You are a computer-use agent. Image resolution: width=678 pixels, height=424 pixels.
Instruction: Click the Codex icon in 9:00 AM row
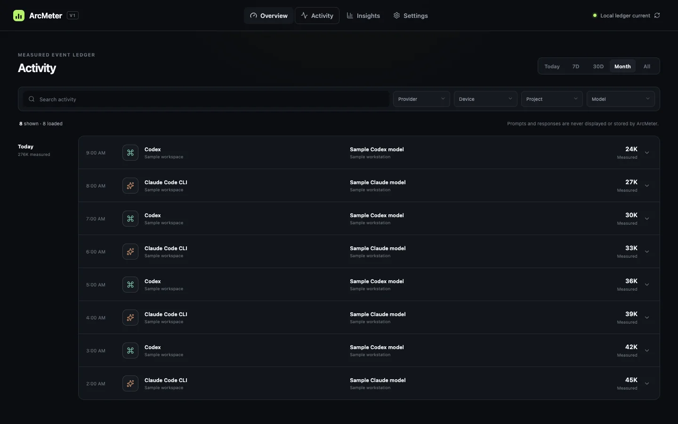(130, 153)
